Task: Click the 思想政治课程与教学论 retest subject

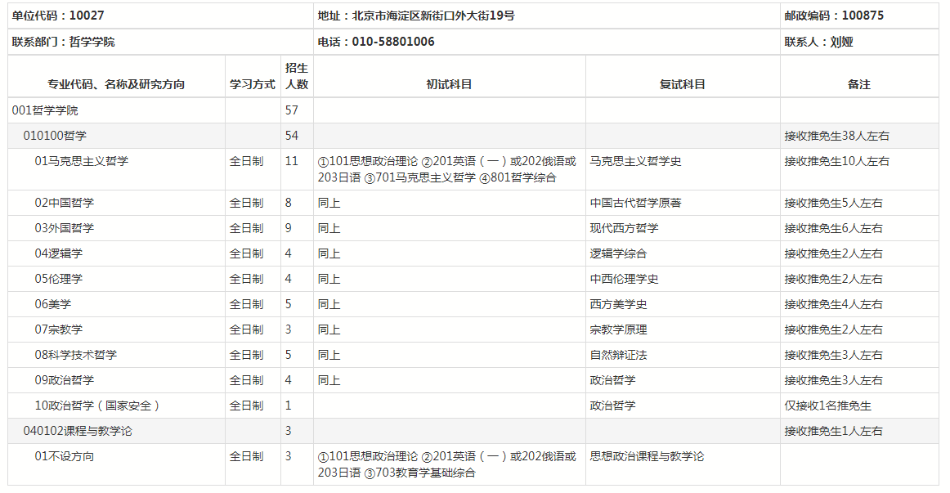Action: (647, 456)
